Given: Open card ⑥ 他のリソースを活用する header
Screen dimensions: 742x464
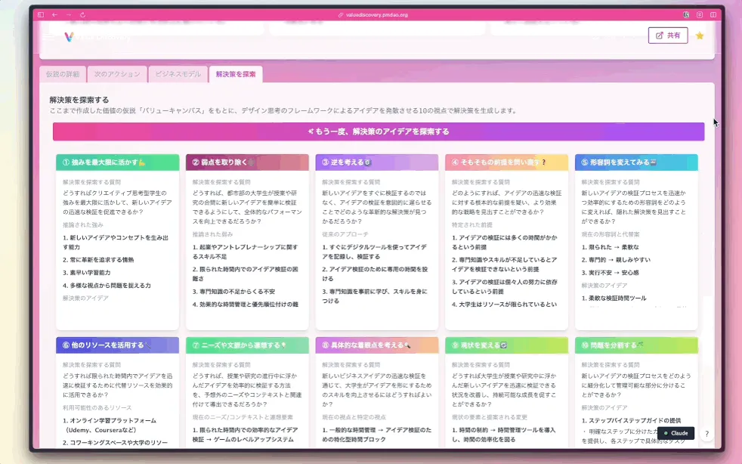Looking at the screenshot, I should (x=117, y=345).
